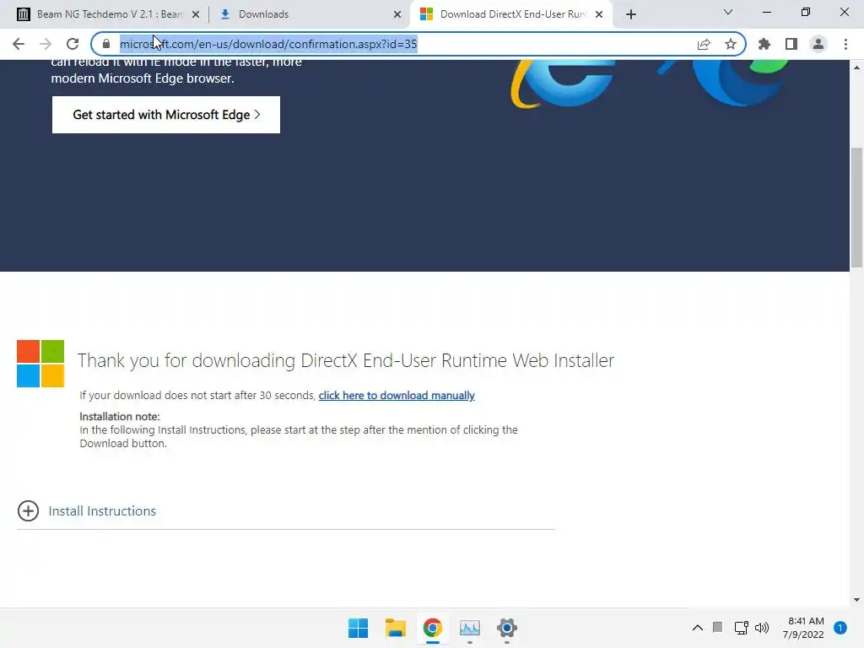Open network status in system tray
Viewport: 864px width, 648px height.
(741, 628)
